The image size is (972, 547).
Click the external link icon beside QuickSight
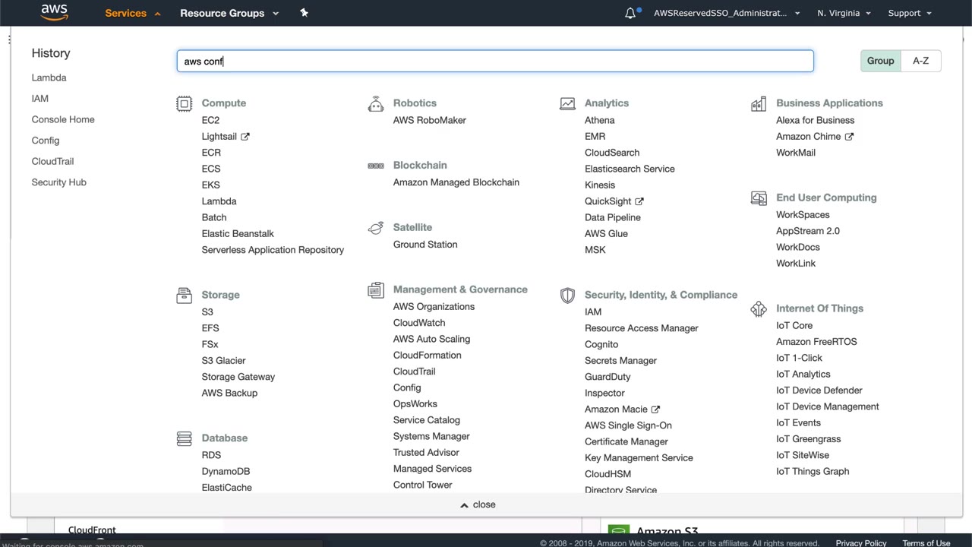pos(639,201)
